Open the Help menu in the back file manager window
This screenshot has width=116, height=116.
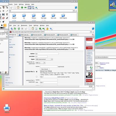pos(33,4)
